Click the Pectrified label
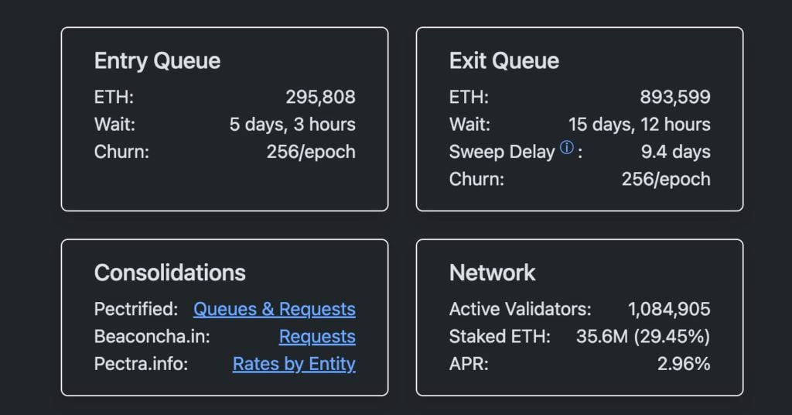792x415 pixels. [136, 309]
